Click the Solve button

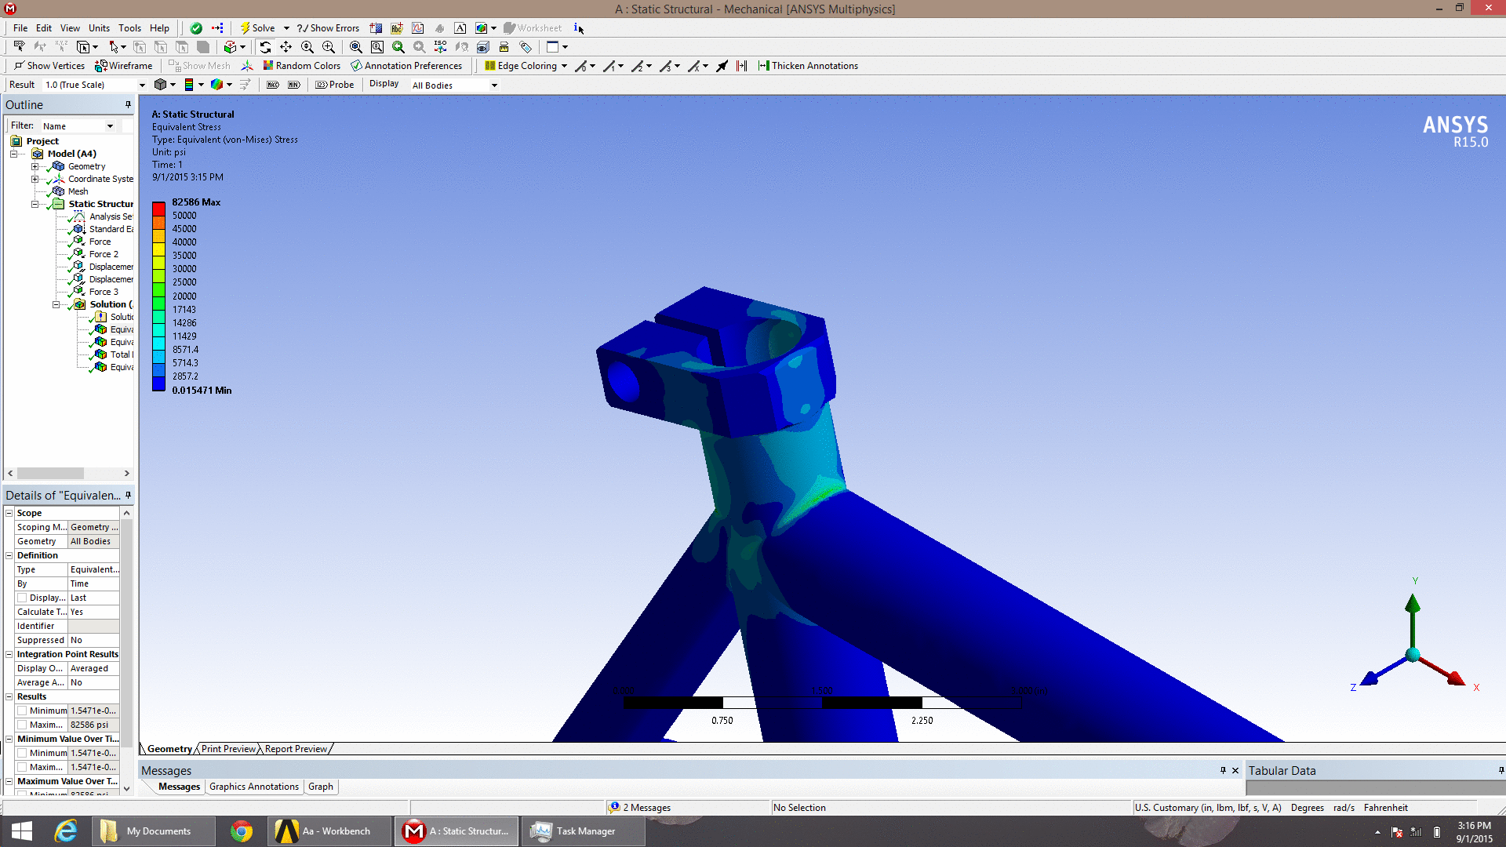click(x=257, y=28)
